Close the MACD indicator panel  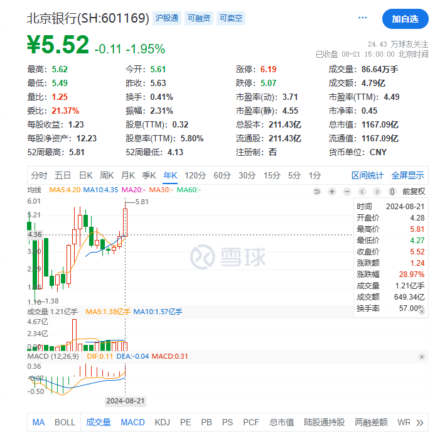pyautogui.click(x=422, y=357)
